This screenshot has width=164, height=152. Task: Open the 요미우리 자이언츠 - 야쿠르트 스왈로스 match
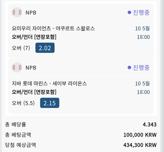click(53, 28)
